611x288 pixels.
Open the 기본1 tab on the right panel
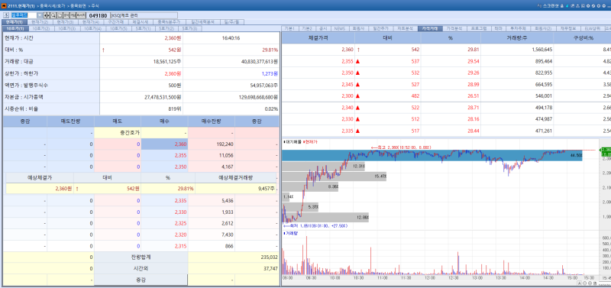[x=289, y=28]
